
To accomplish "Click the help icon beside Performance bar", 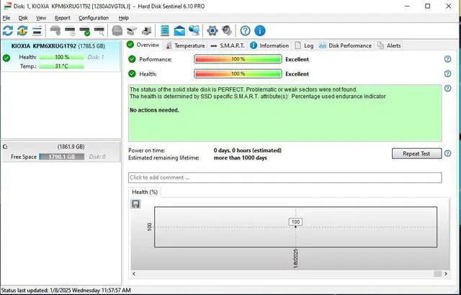I will (447, 59).
